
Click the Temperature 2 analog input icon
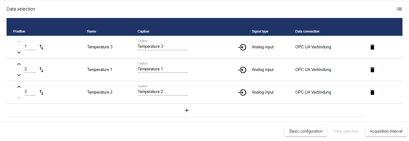click(x=242, y=92)
